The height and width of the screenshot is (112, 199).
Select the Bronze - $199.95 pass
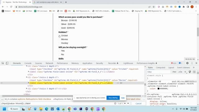point(59,21)
